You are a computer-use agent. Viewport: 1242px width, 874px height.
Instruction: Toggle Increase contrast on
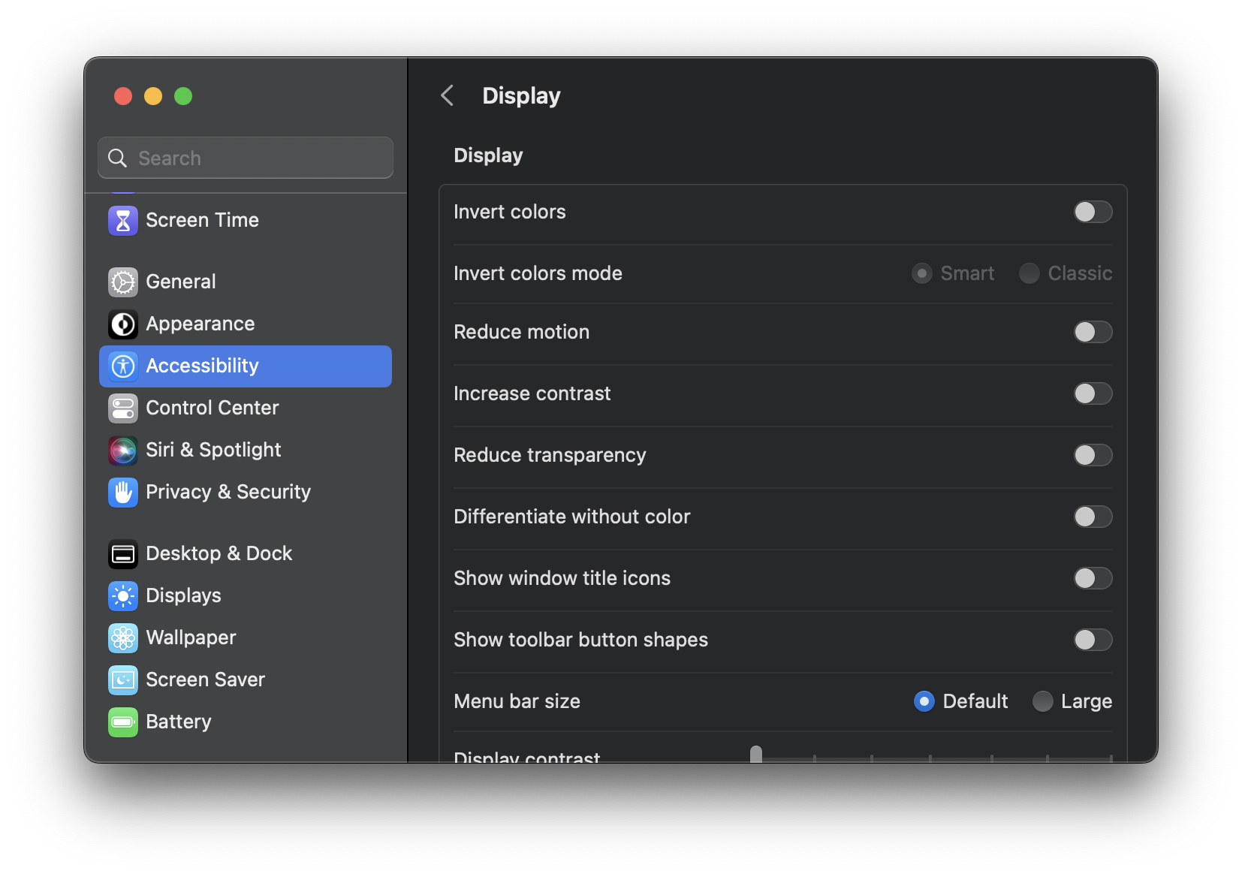(1092, 394)
